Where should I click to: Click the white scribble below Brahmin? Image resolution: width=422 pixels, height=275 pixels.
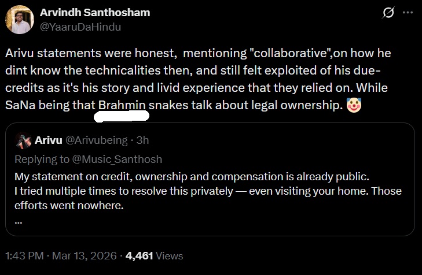(x=122, y=115)
